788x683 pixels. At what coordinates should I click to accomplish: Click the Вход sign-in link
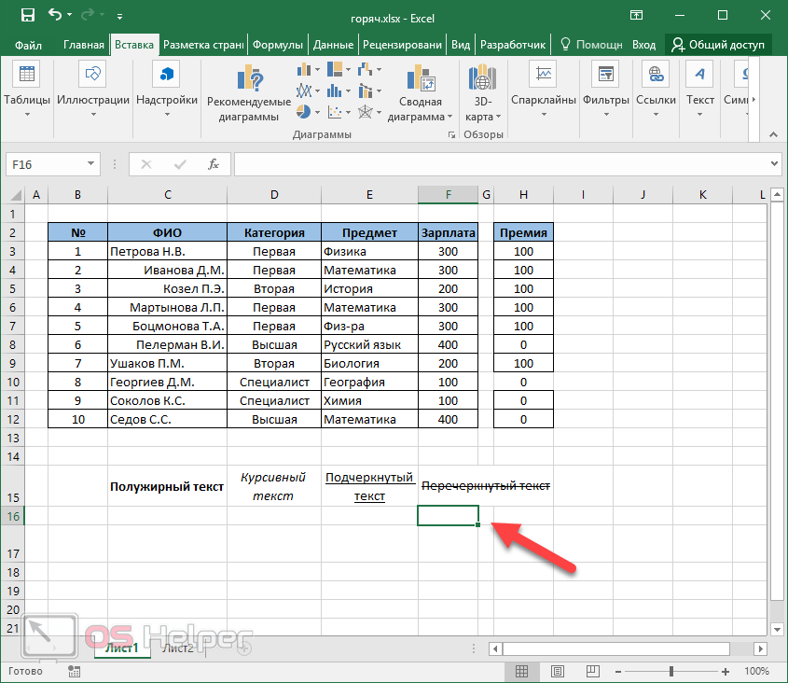pos(643,44)
